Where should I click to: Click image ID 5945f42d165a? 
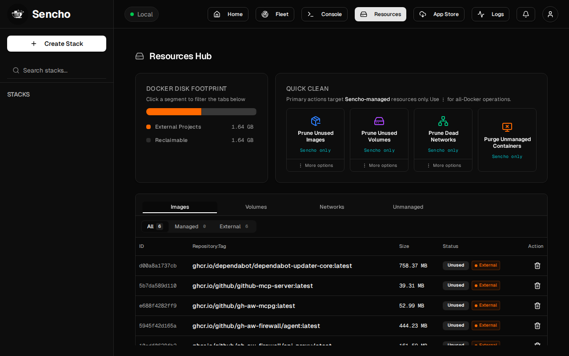click(x=158, y=326)
